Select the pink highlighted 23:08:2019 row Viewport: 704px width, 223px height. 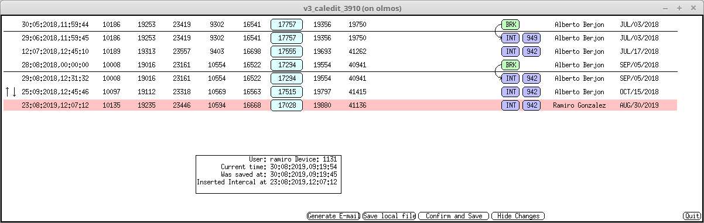[340, 105]
